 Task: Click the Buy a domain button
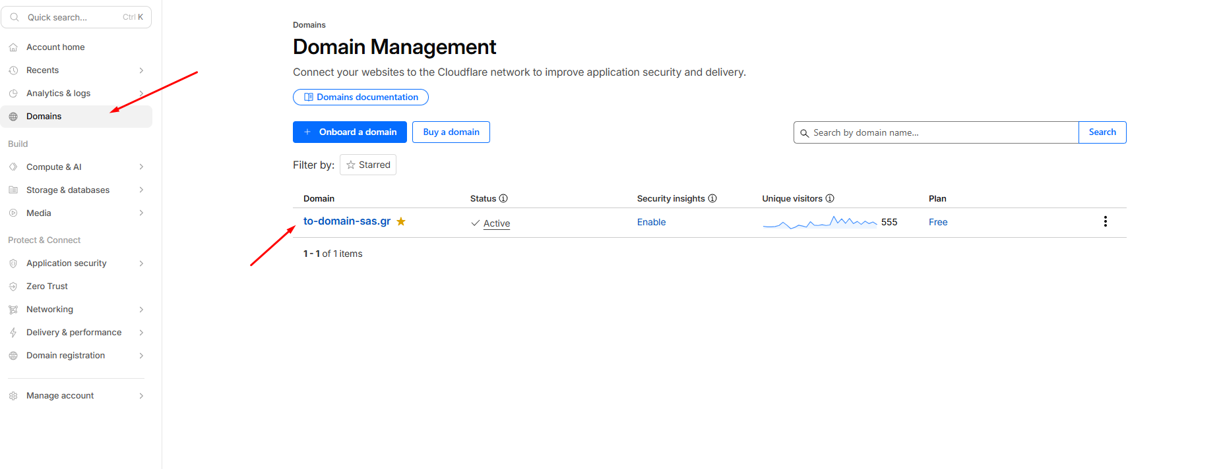(x=451, y=132)
